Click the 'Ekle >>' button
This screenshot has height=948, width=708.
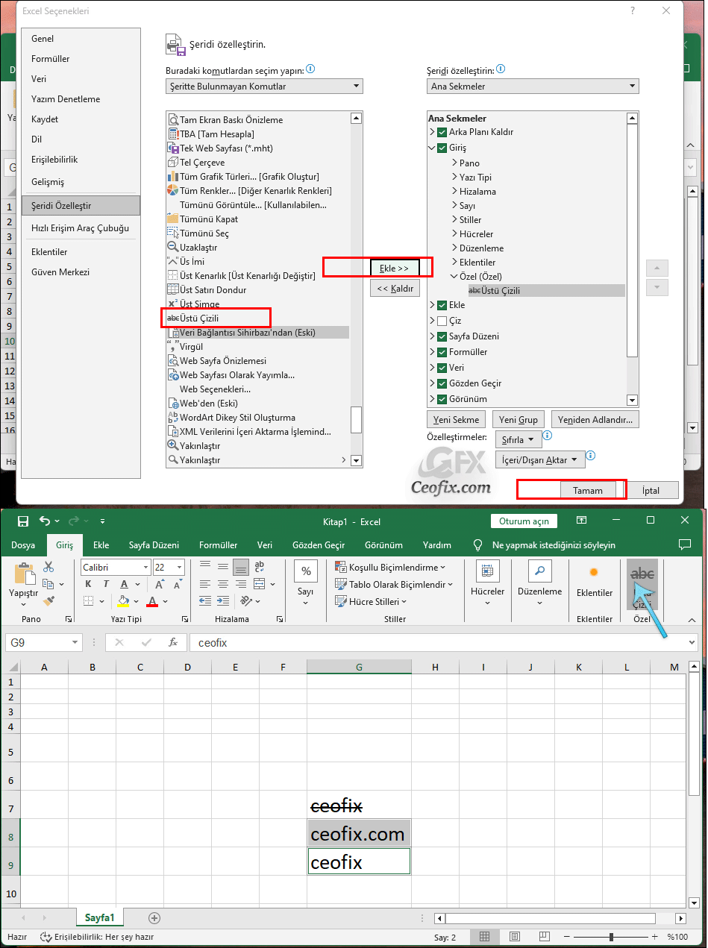[x=395, y=268]
